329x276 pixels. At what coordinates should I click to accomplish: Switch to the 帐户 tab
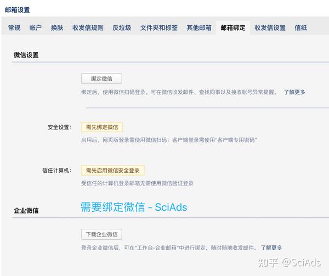click(x=36, y=27)
